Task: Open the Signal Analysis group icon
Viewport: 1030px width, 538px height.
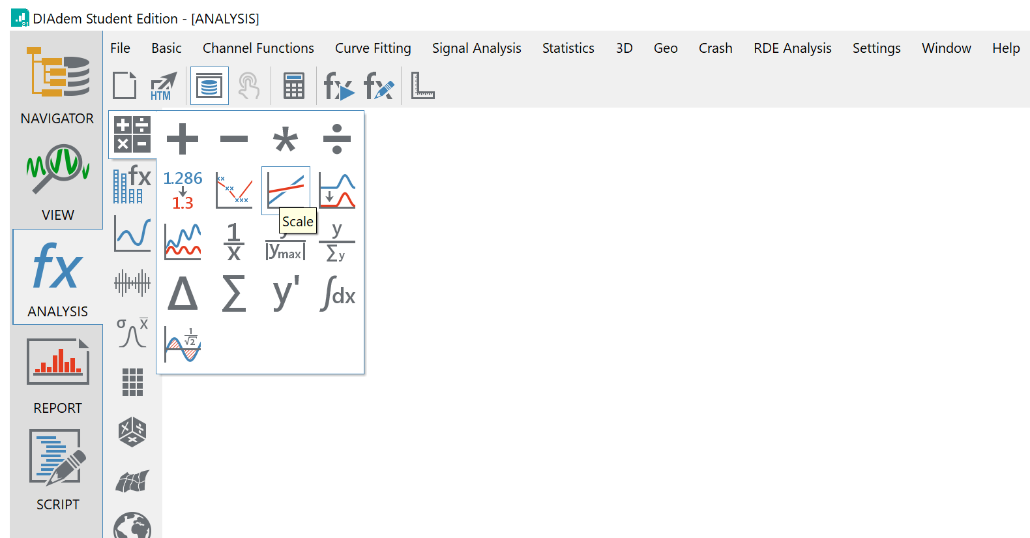Action: [x=132, y=283]
